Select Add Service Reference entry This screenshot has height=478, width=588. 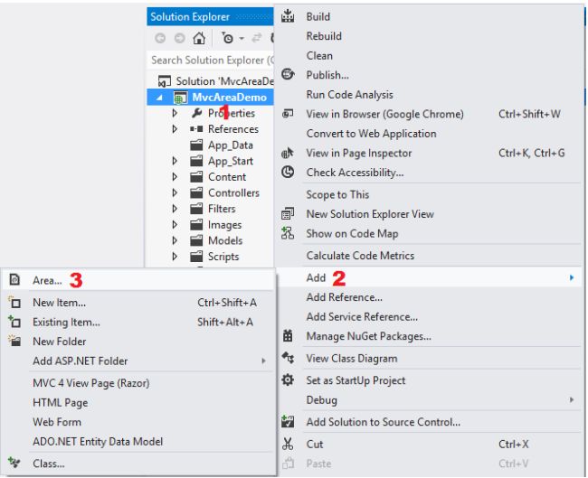362,316
